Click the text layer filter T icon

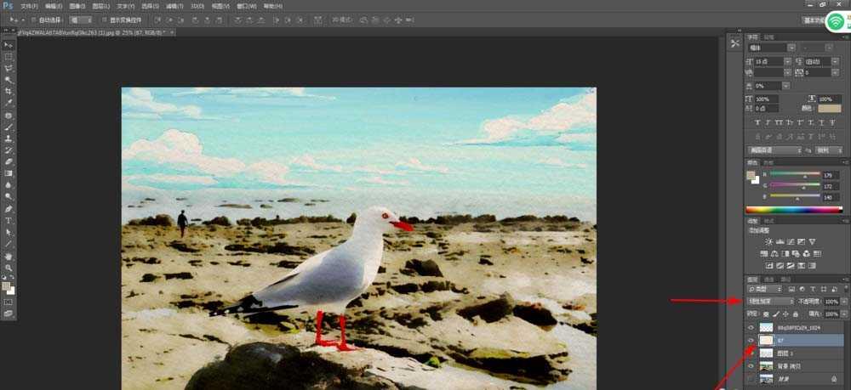point(813,290)
